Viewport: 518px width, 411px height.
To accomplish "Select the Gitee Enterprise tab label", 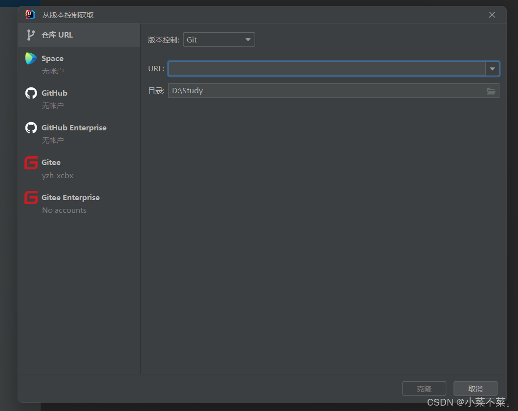I will coord(70,198).
